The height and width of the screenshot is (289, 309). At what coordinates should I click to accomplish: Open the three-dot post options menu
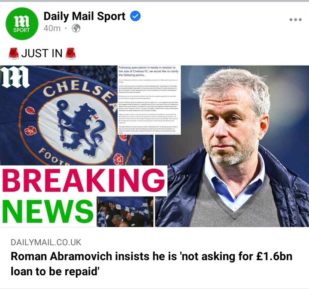[x=295, y=19]
